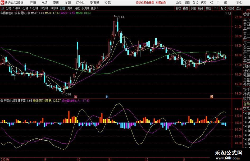Switch to the 60分钟 period
Screen dimensions: 250x161
point(54,8)
